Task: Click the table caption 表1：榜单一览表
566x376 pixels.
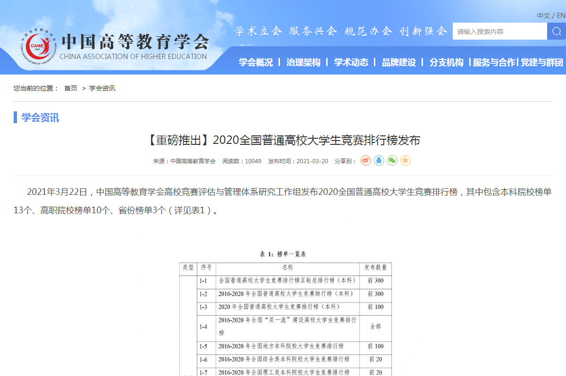Action: click(x=283, y=254)
